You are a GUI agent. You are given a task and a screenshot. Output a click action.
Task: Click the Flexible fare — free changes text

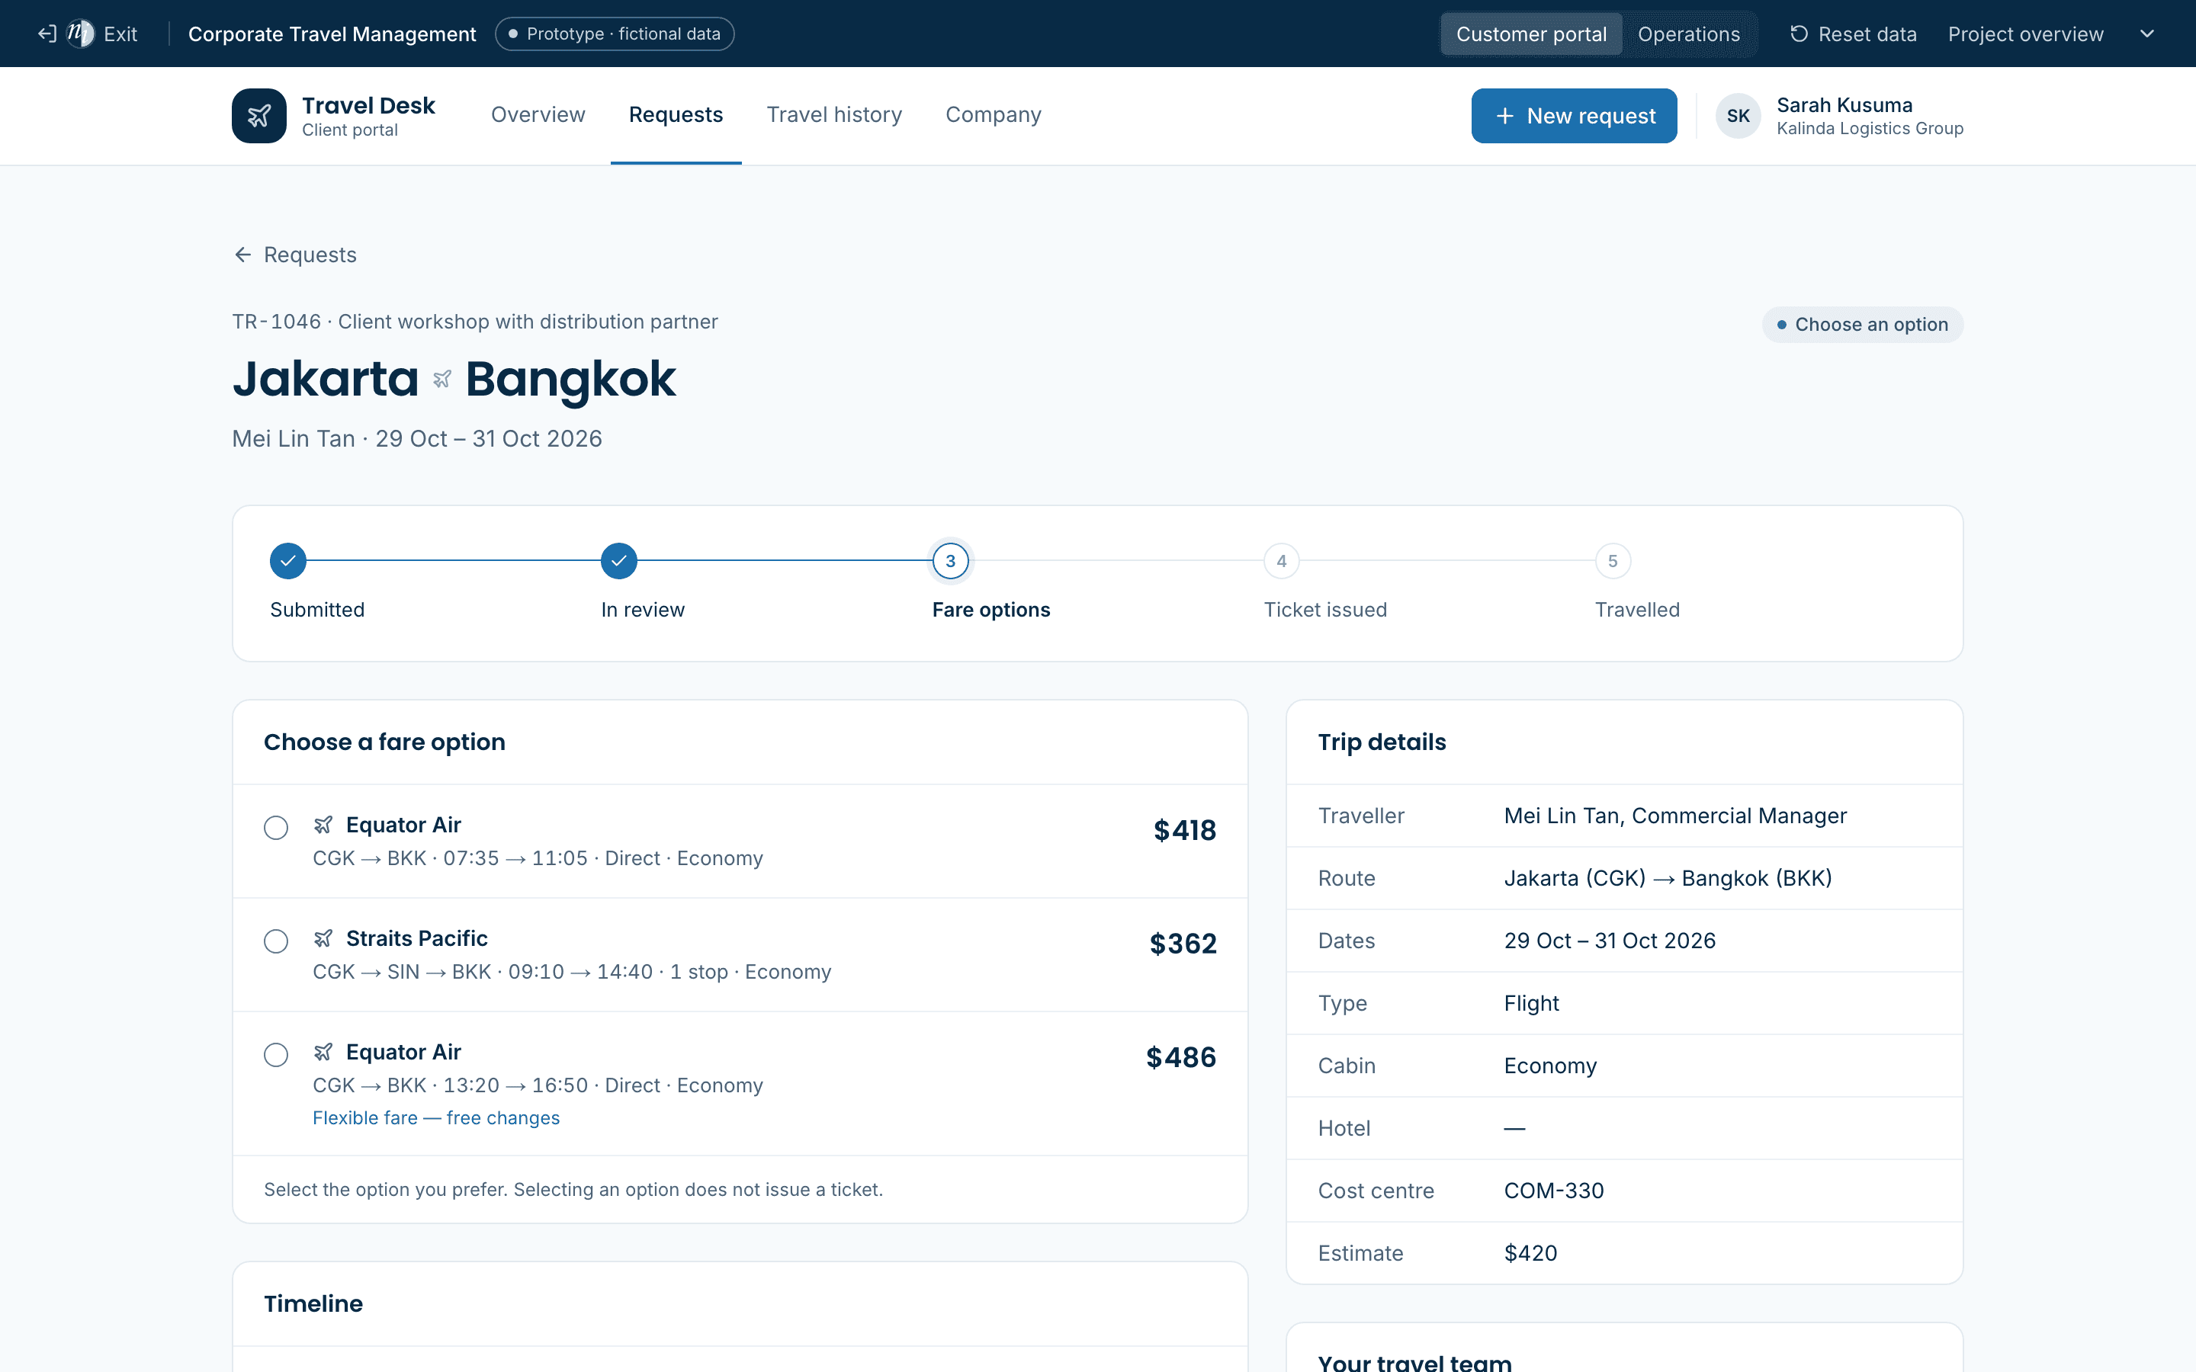click(x=436, y=1118)
